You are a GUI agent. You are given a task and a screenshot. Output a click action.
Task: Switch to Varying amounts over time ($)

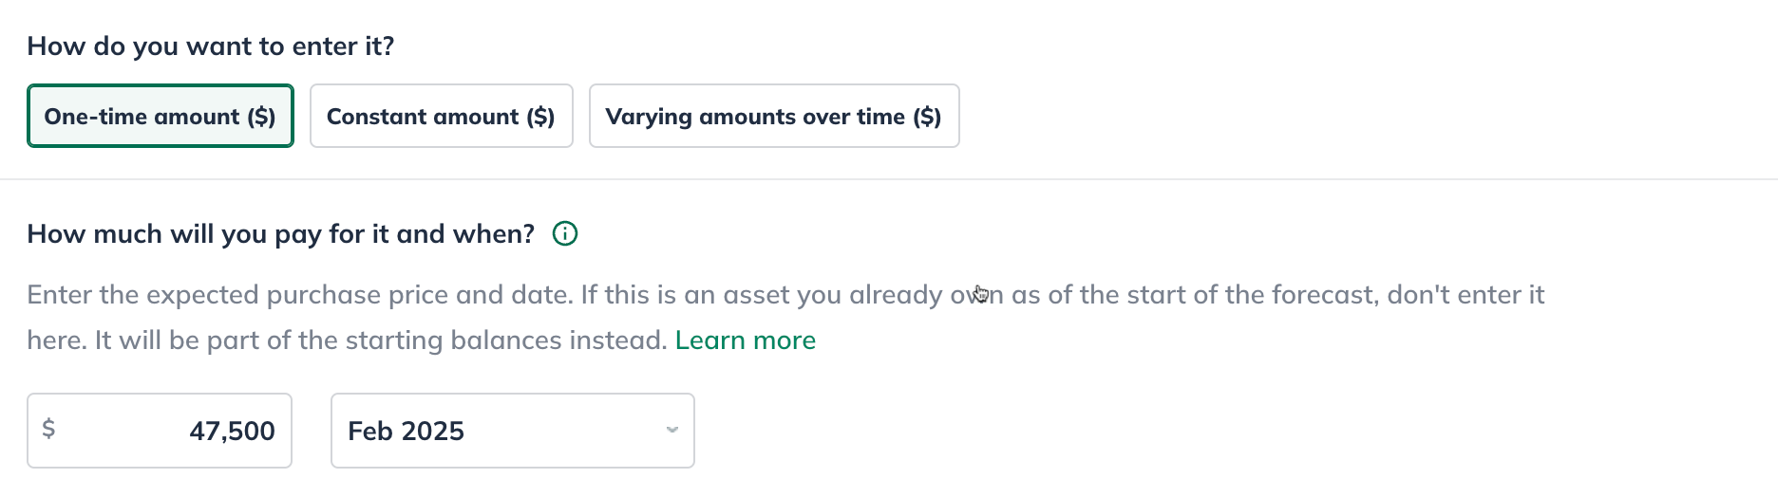773,117
